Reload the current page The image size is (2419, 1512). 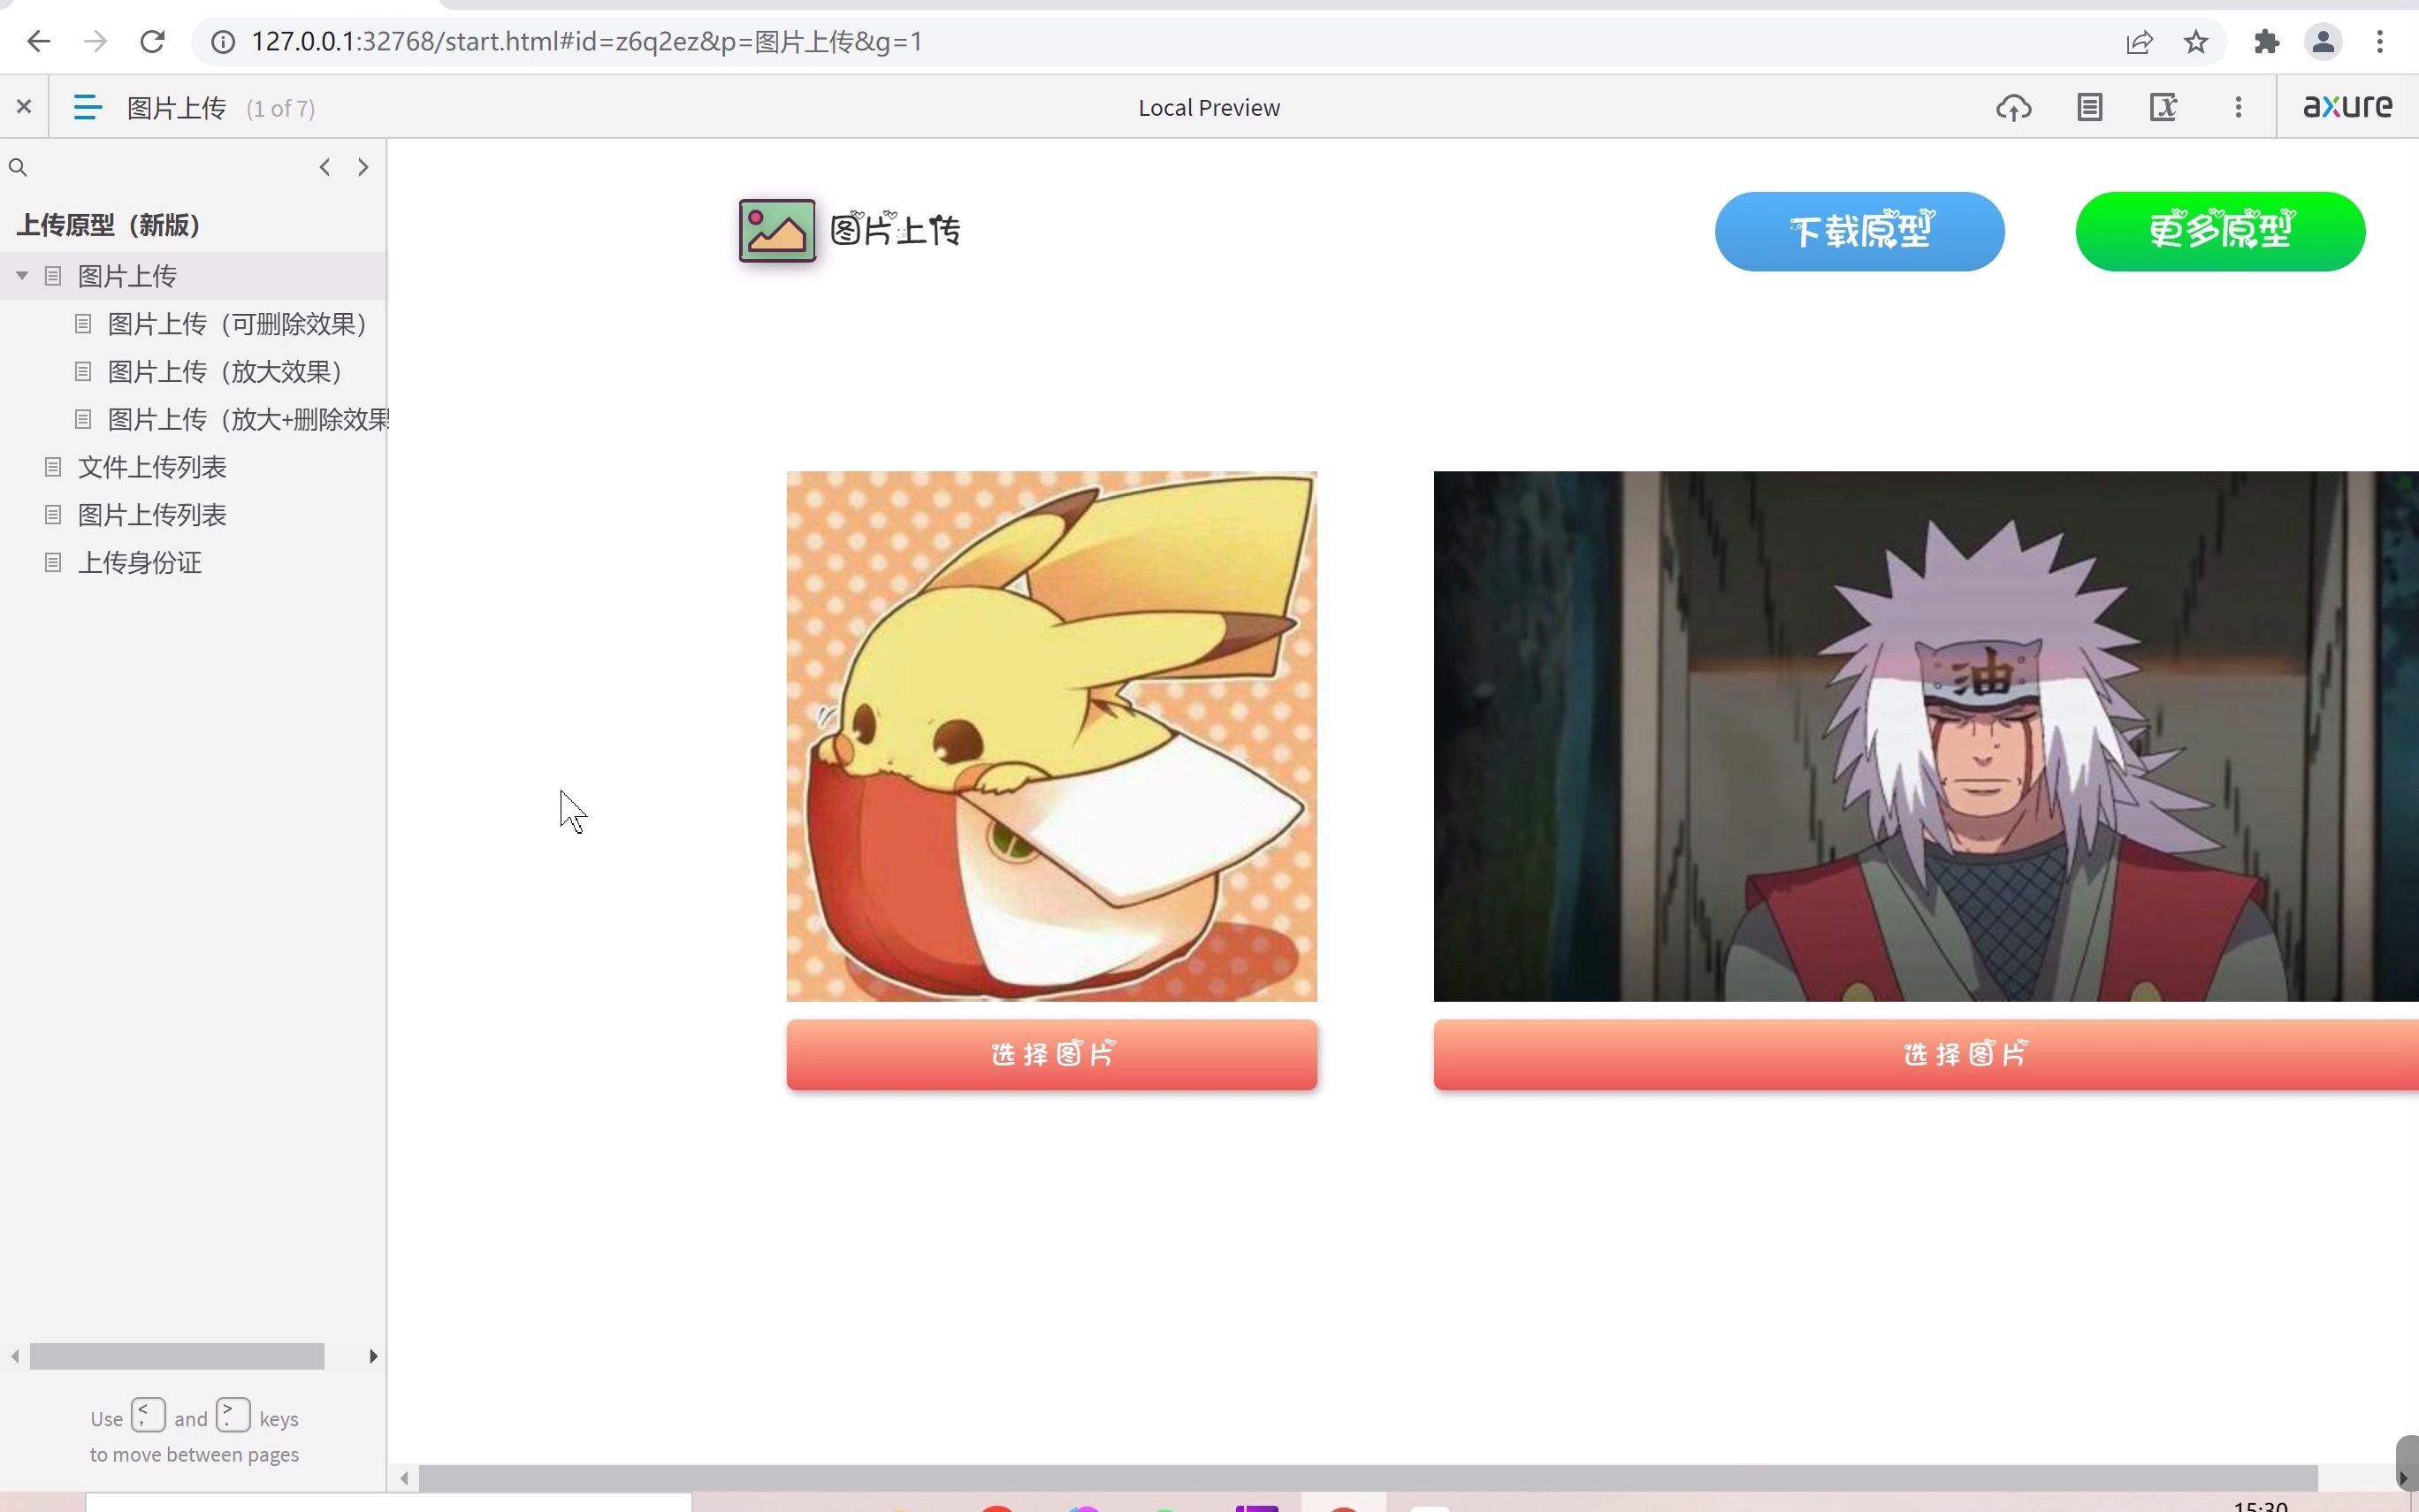point(152,41)
